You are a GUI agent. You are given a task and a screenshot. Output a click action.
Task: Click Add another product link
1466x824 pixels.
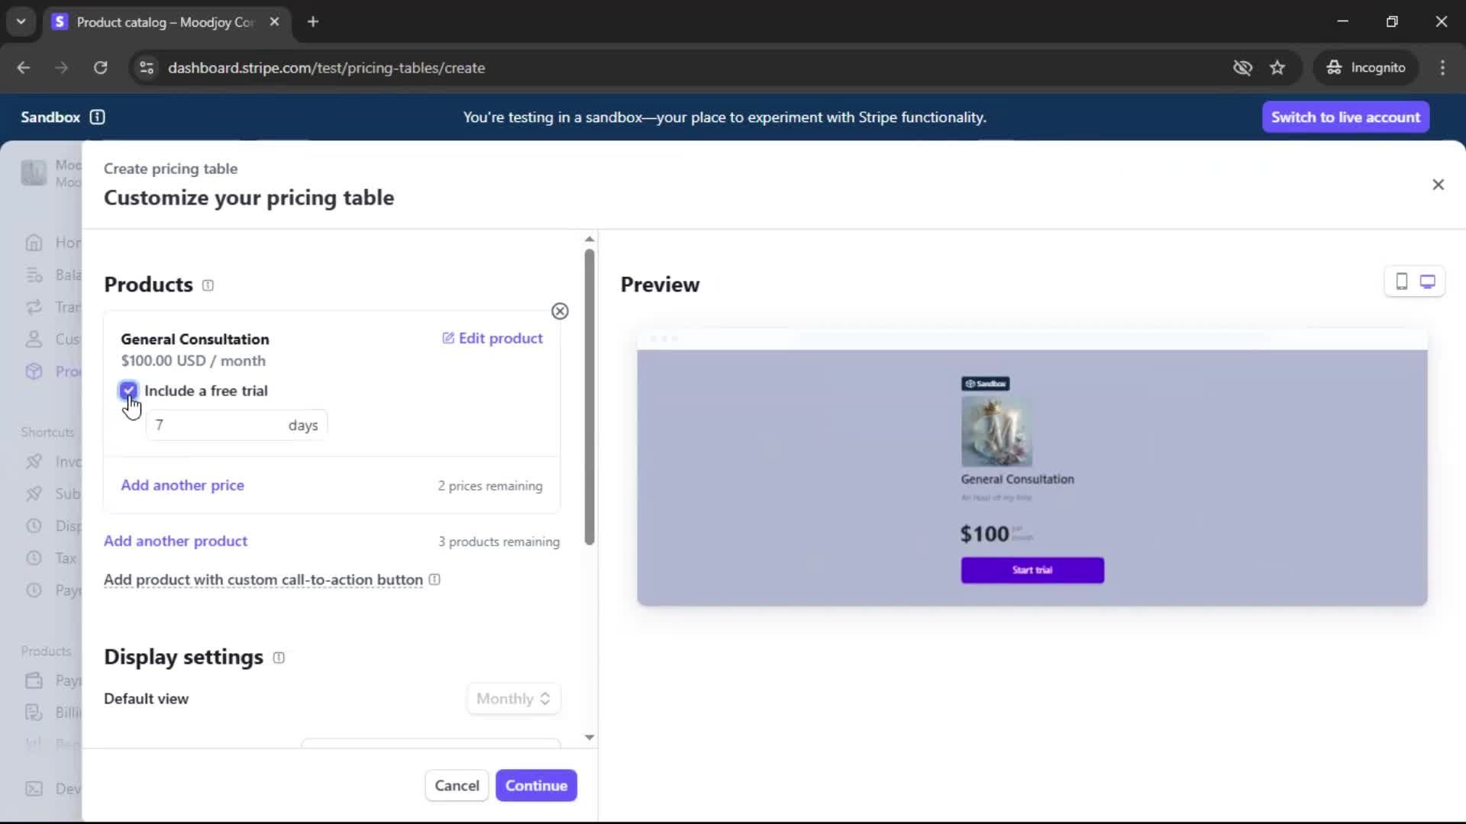pos(176,541)
